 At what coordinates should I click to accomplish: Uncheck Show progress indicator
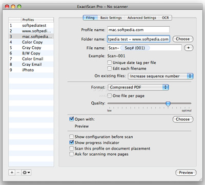pos(71,142)
